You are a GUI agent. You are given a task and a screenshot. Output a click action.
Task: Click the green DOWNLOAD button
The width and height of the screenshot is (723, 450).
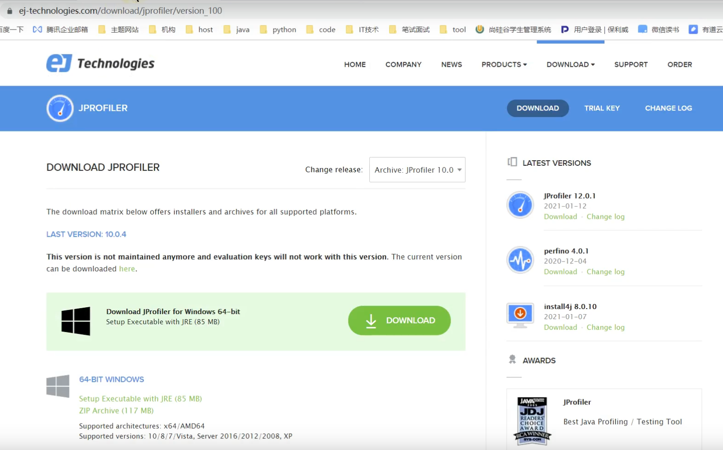[399, 321]
